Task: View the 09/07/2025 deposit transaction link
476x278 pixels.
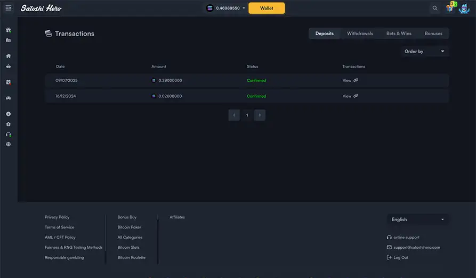Action: tap(350, 81)
